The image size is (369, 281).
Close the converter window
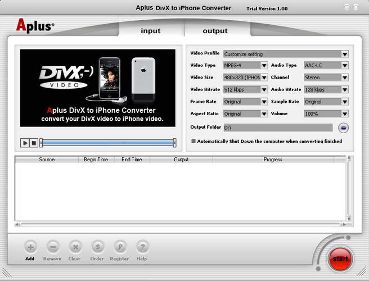click(x=356, y=7)
